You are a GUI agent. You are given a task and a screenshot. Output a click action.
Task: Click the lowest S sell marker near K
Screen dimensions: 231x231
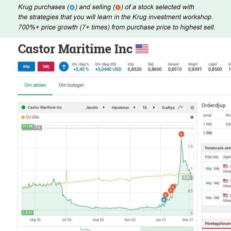point(166,195)
